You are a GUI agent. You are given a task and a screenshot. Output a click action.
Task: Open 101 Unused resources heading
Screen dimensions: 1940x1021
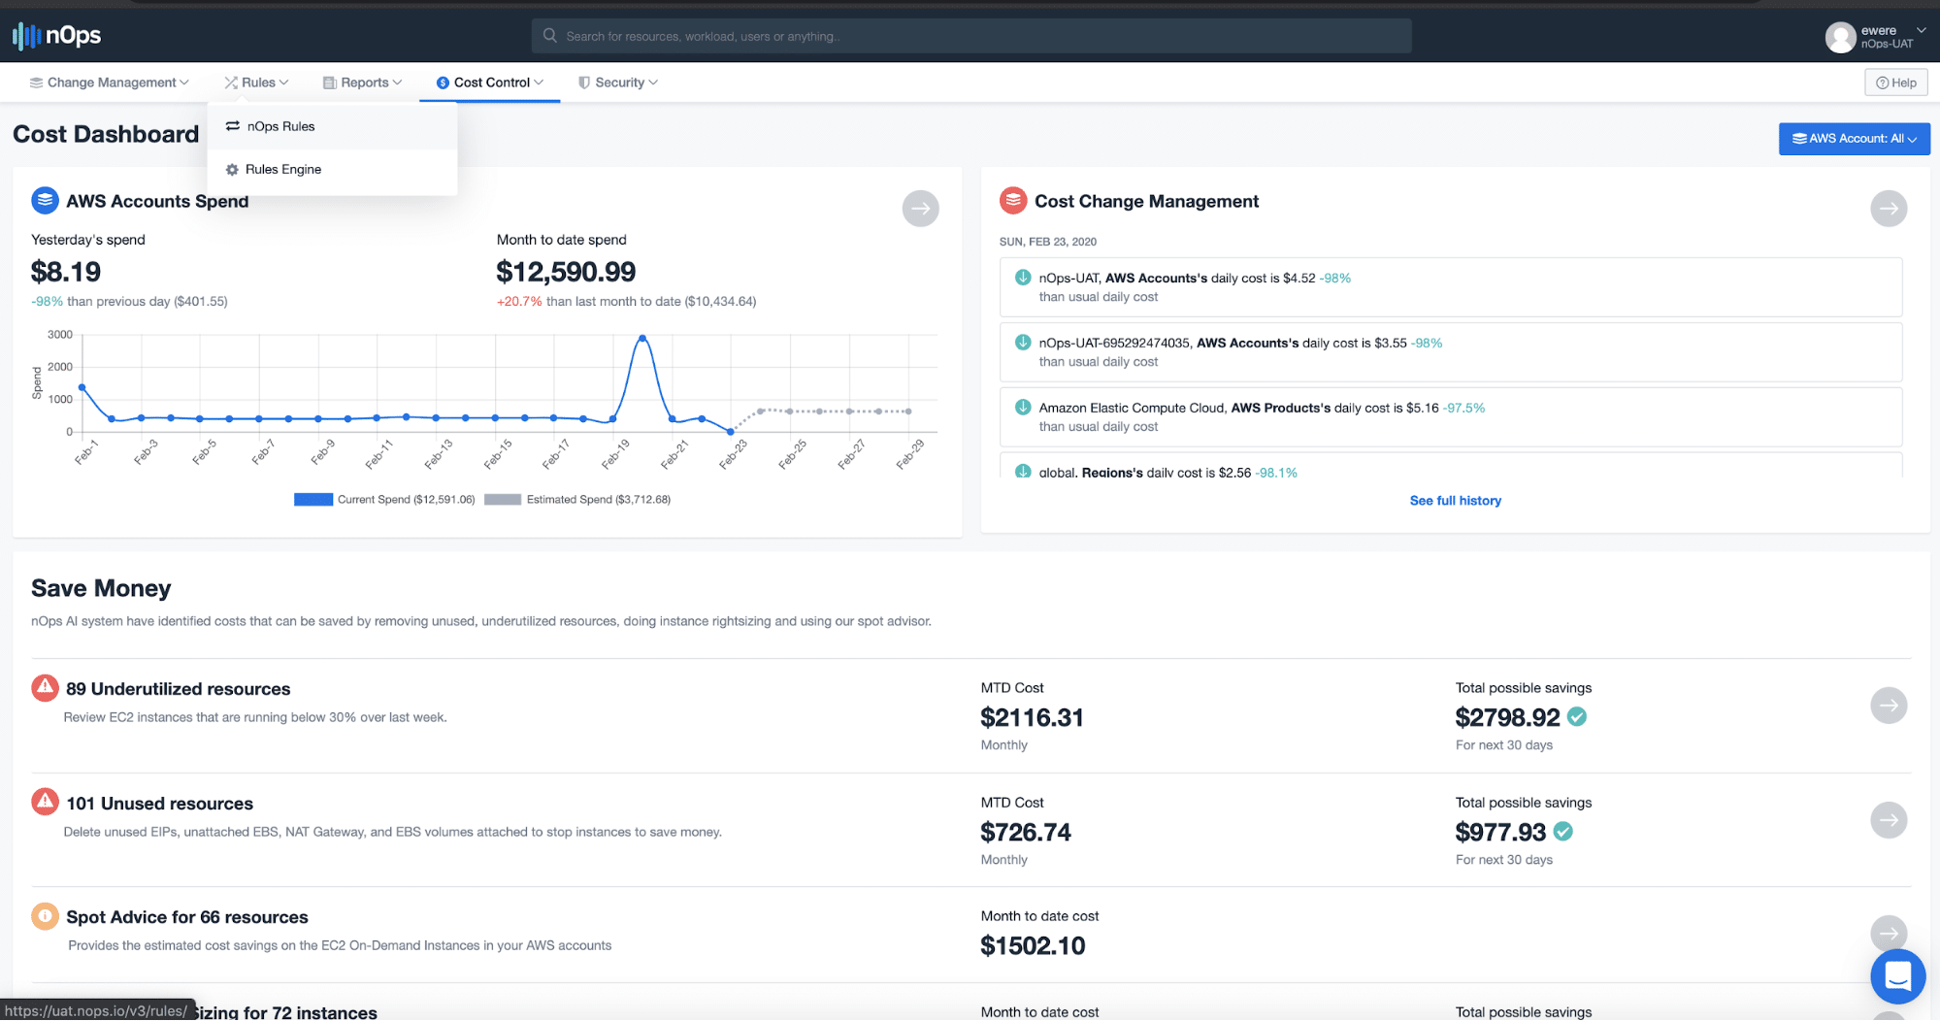[160, 804]
